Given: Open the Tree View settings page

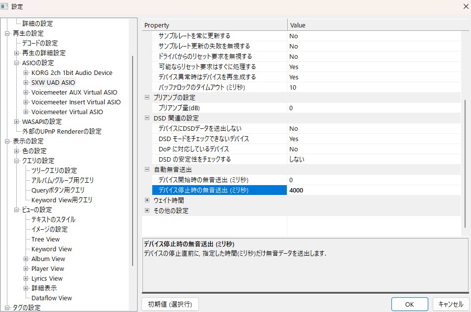Looking at the screenshot, I should (x=45, y=240).
